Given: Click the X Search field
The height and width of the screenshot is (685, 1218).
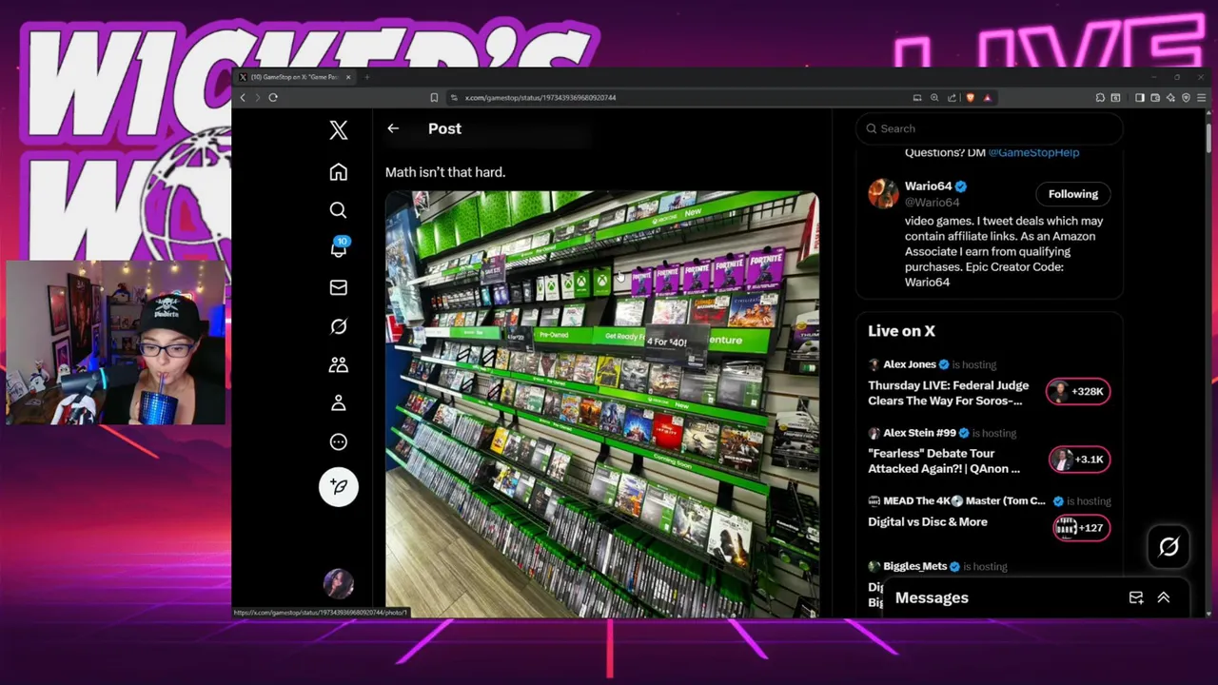Looking at the screenshot, I should pyautogui.click(x=990, y=128).
